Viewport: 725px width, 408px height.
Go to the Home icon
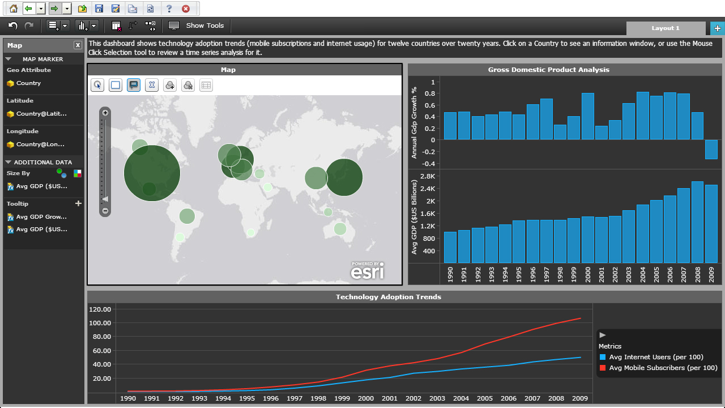pyautogui.click(x=14, y=8)
